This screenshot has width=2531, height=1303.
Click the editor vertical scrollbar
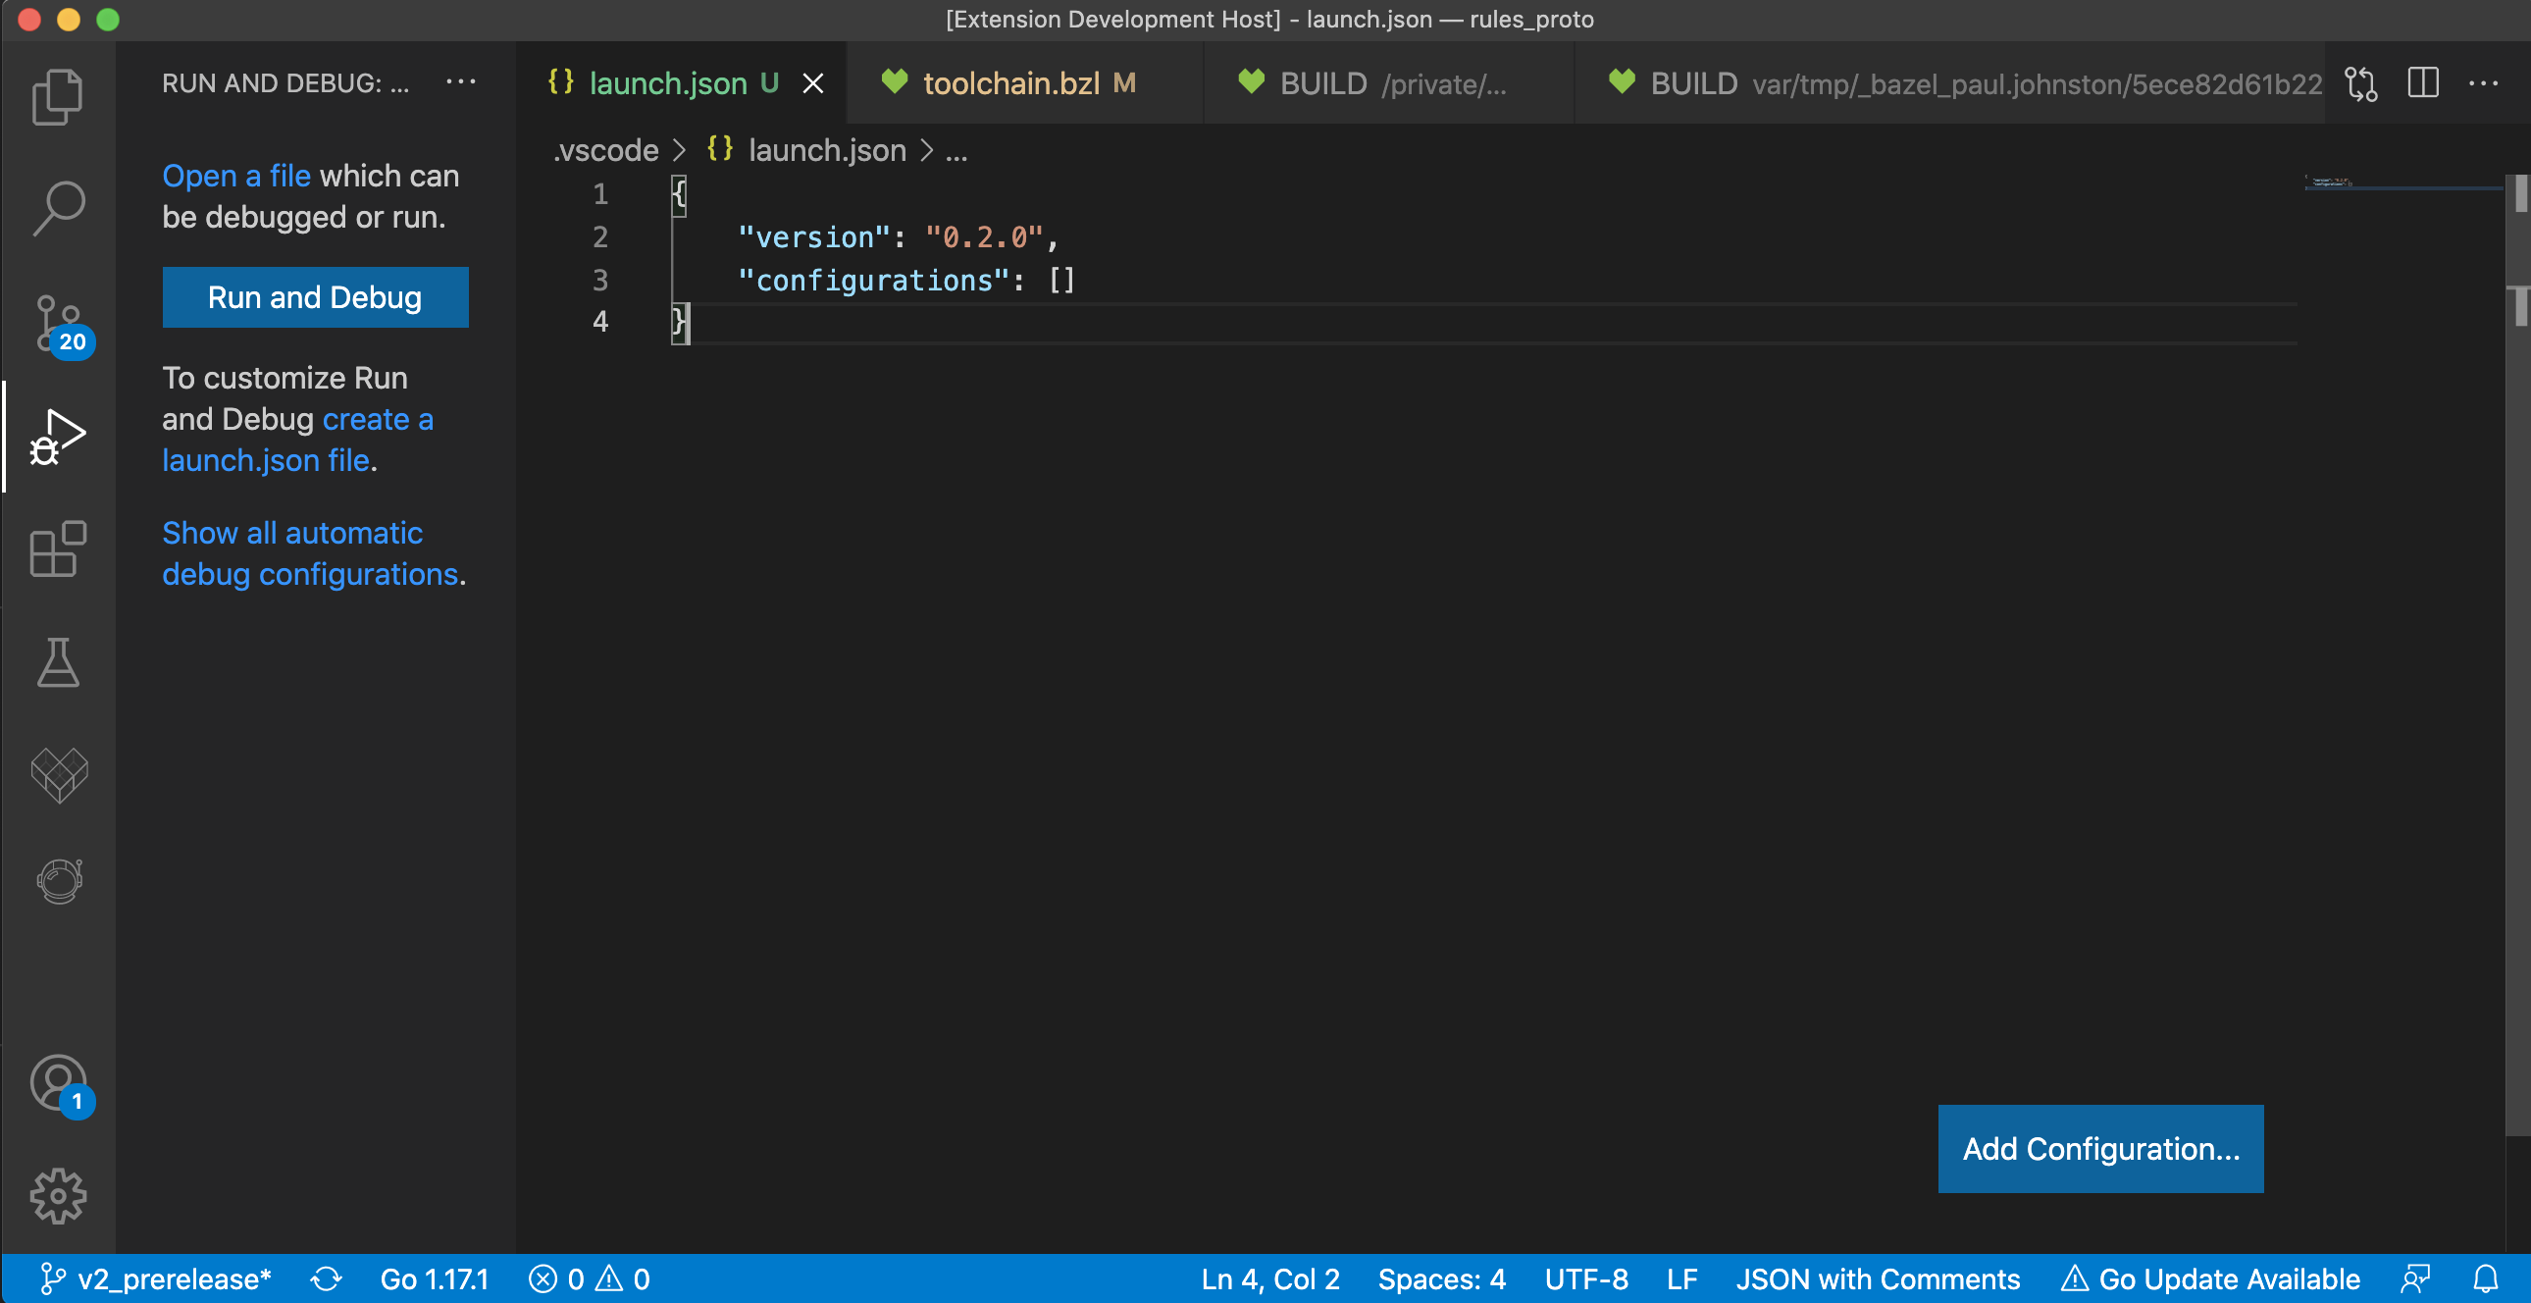(x=2518, y=688)
